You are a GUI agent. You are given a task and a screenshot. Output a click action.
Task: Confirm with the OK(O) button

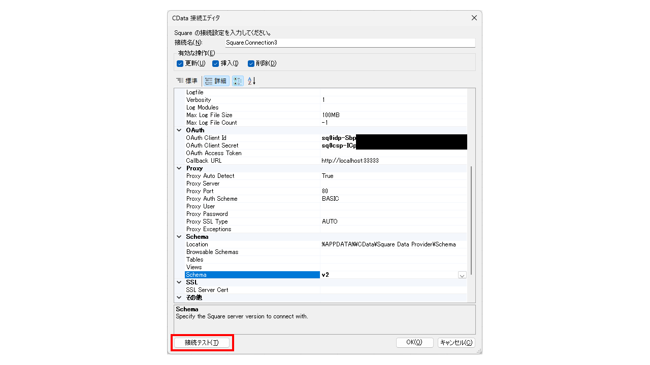(x=414, y=343)
